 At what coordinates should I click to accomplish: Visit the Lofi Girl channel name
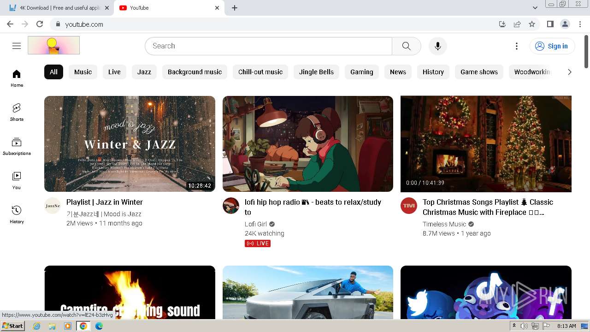click(x=256, y=224)
